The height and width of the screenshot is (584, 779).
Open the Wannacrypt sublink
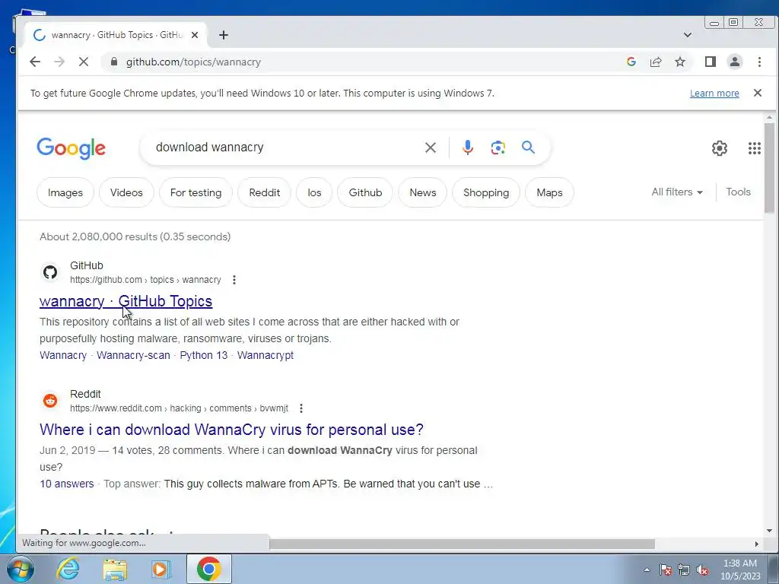click(265, 356)
